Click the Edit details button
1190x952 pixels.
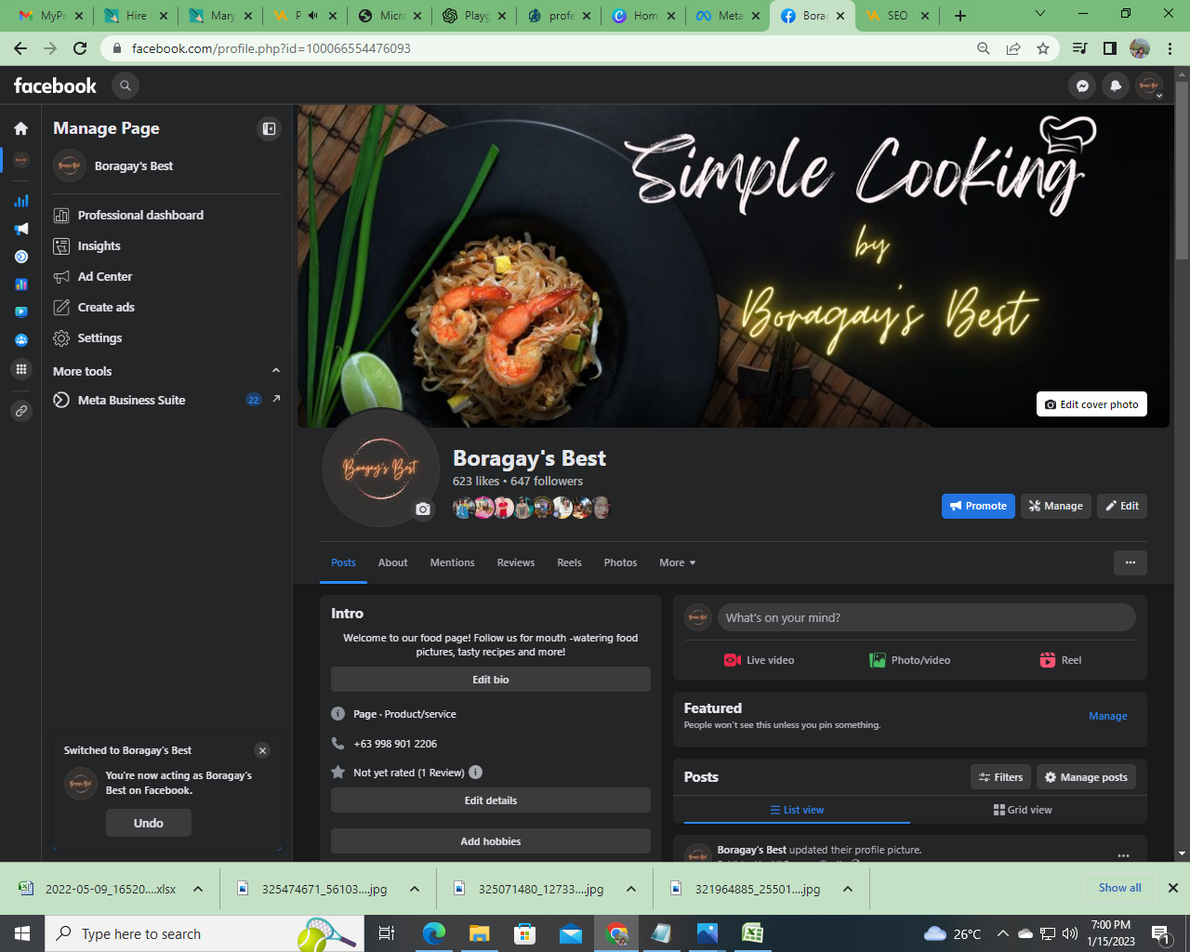tap(491, 800)
